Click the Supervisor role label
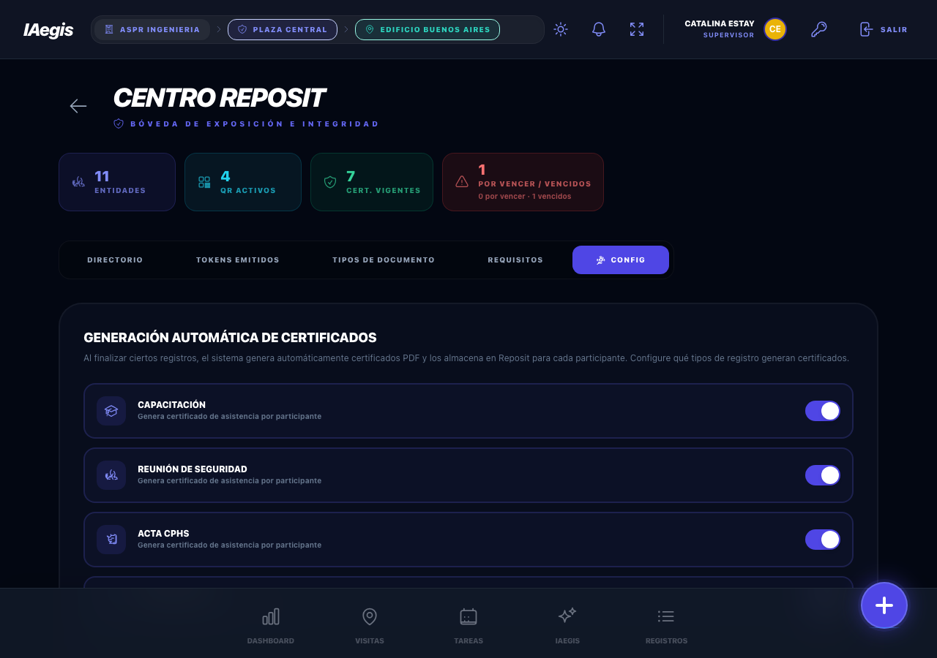Viewport: 937px width, 658px height. 728,35
